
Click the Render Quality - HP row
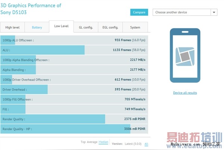tap(74, 129)
